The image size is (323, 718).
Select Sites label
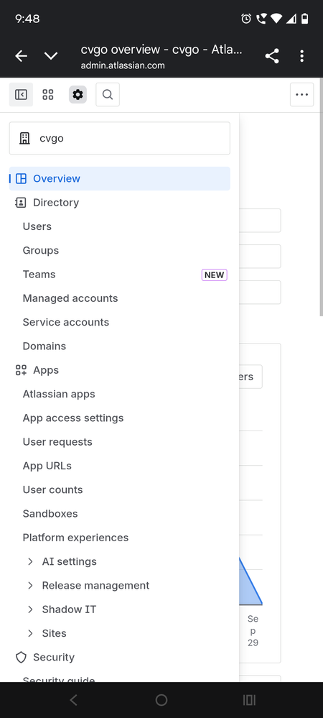(54, 633)
